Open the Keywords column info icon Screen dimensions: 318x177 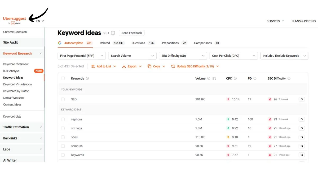pos(87,78)
